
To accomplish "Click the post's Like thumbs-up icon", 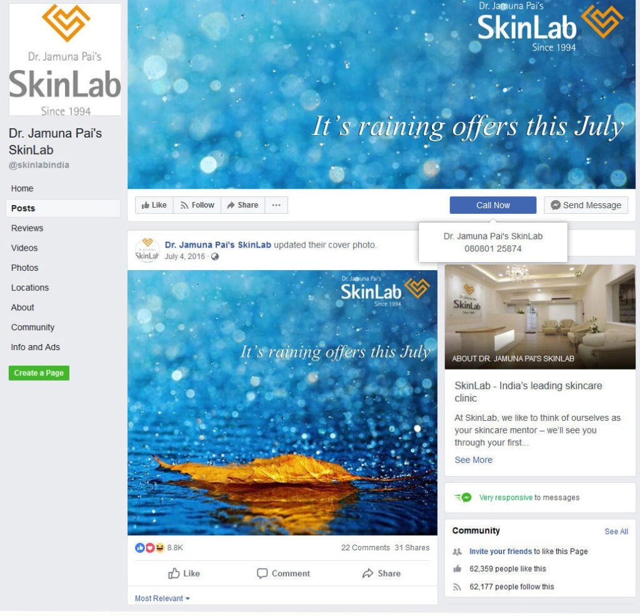I will pos(174,573).
